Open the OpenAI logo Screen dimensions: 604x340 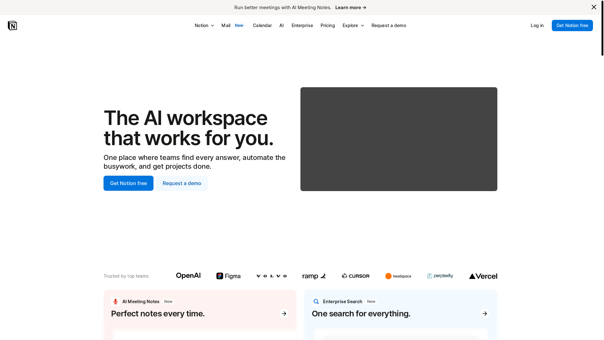[188, 276]
